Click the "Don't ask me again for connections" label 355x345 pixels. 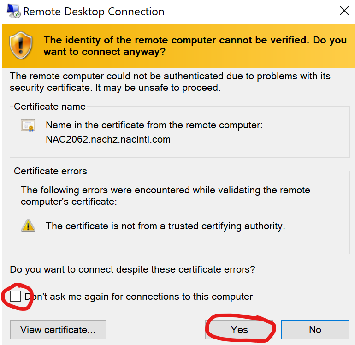(139, 297)
